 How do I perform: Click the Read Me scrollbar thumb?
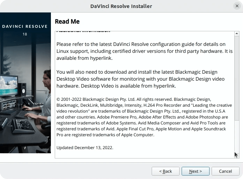click(x=237, y=78)
